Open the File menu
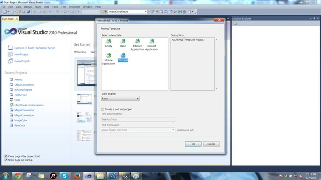 tap(3, 7)
